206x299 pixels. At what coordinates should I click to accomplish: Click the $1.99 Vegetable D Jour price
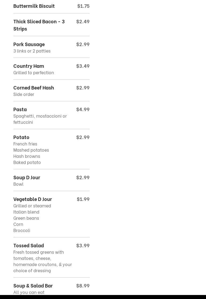[83, 199]
